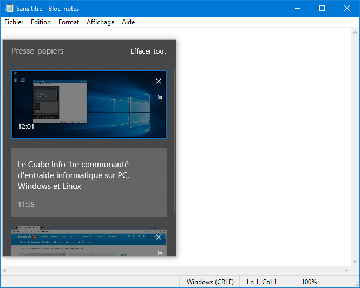
Task: Open the Edition menu
Action: (x=41, y=22)
